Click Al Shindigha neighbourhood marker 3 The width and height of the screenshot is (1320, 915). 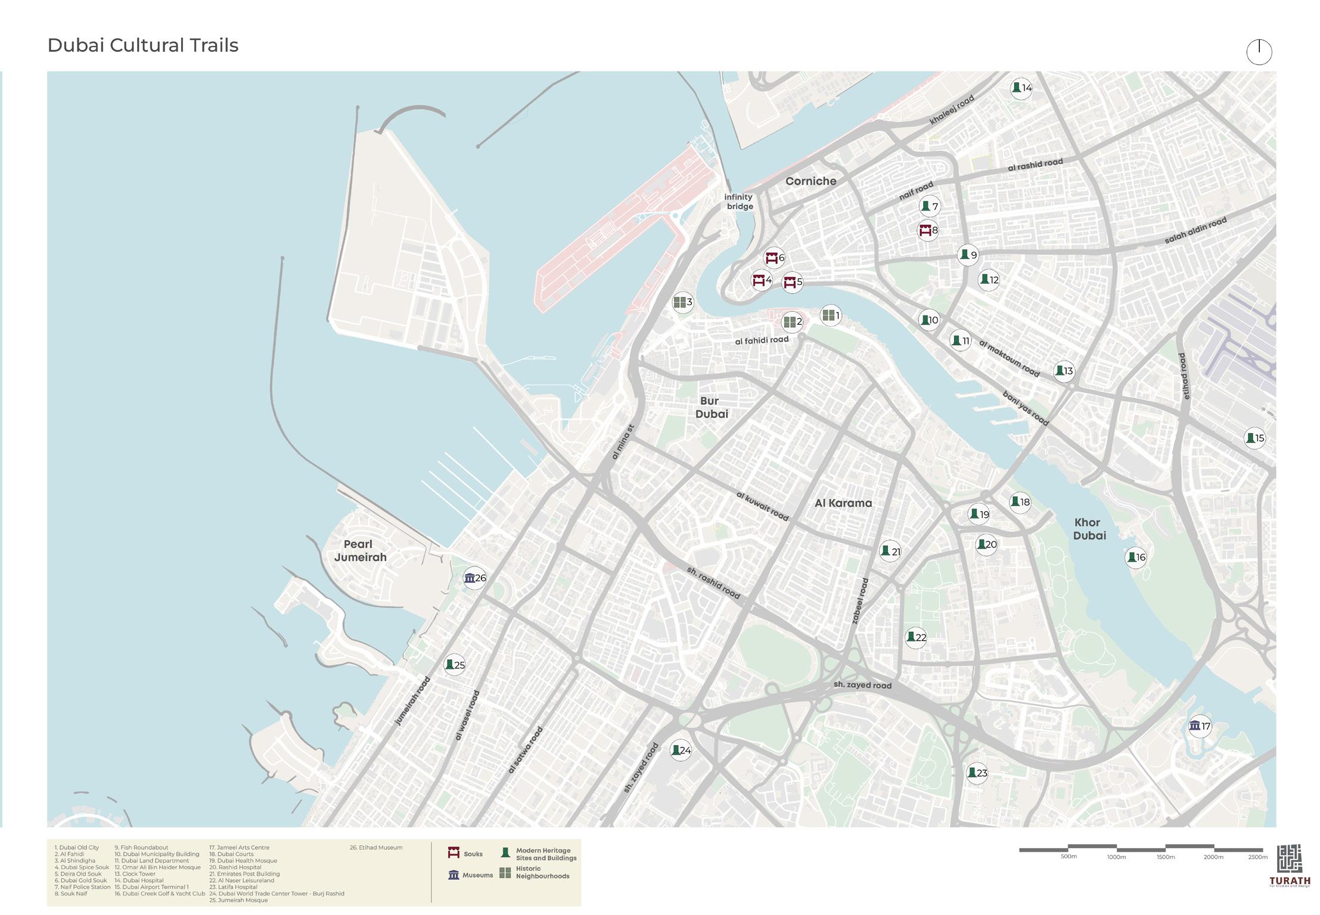point(682,302)
